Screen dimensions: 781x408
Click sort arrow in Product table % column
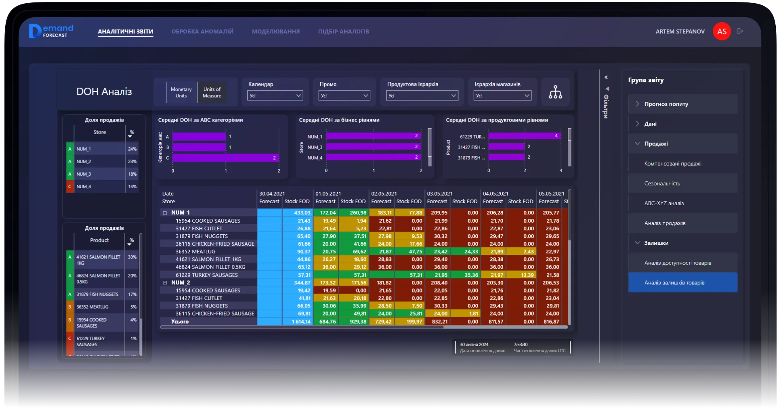[x=130, y=244]
